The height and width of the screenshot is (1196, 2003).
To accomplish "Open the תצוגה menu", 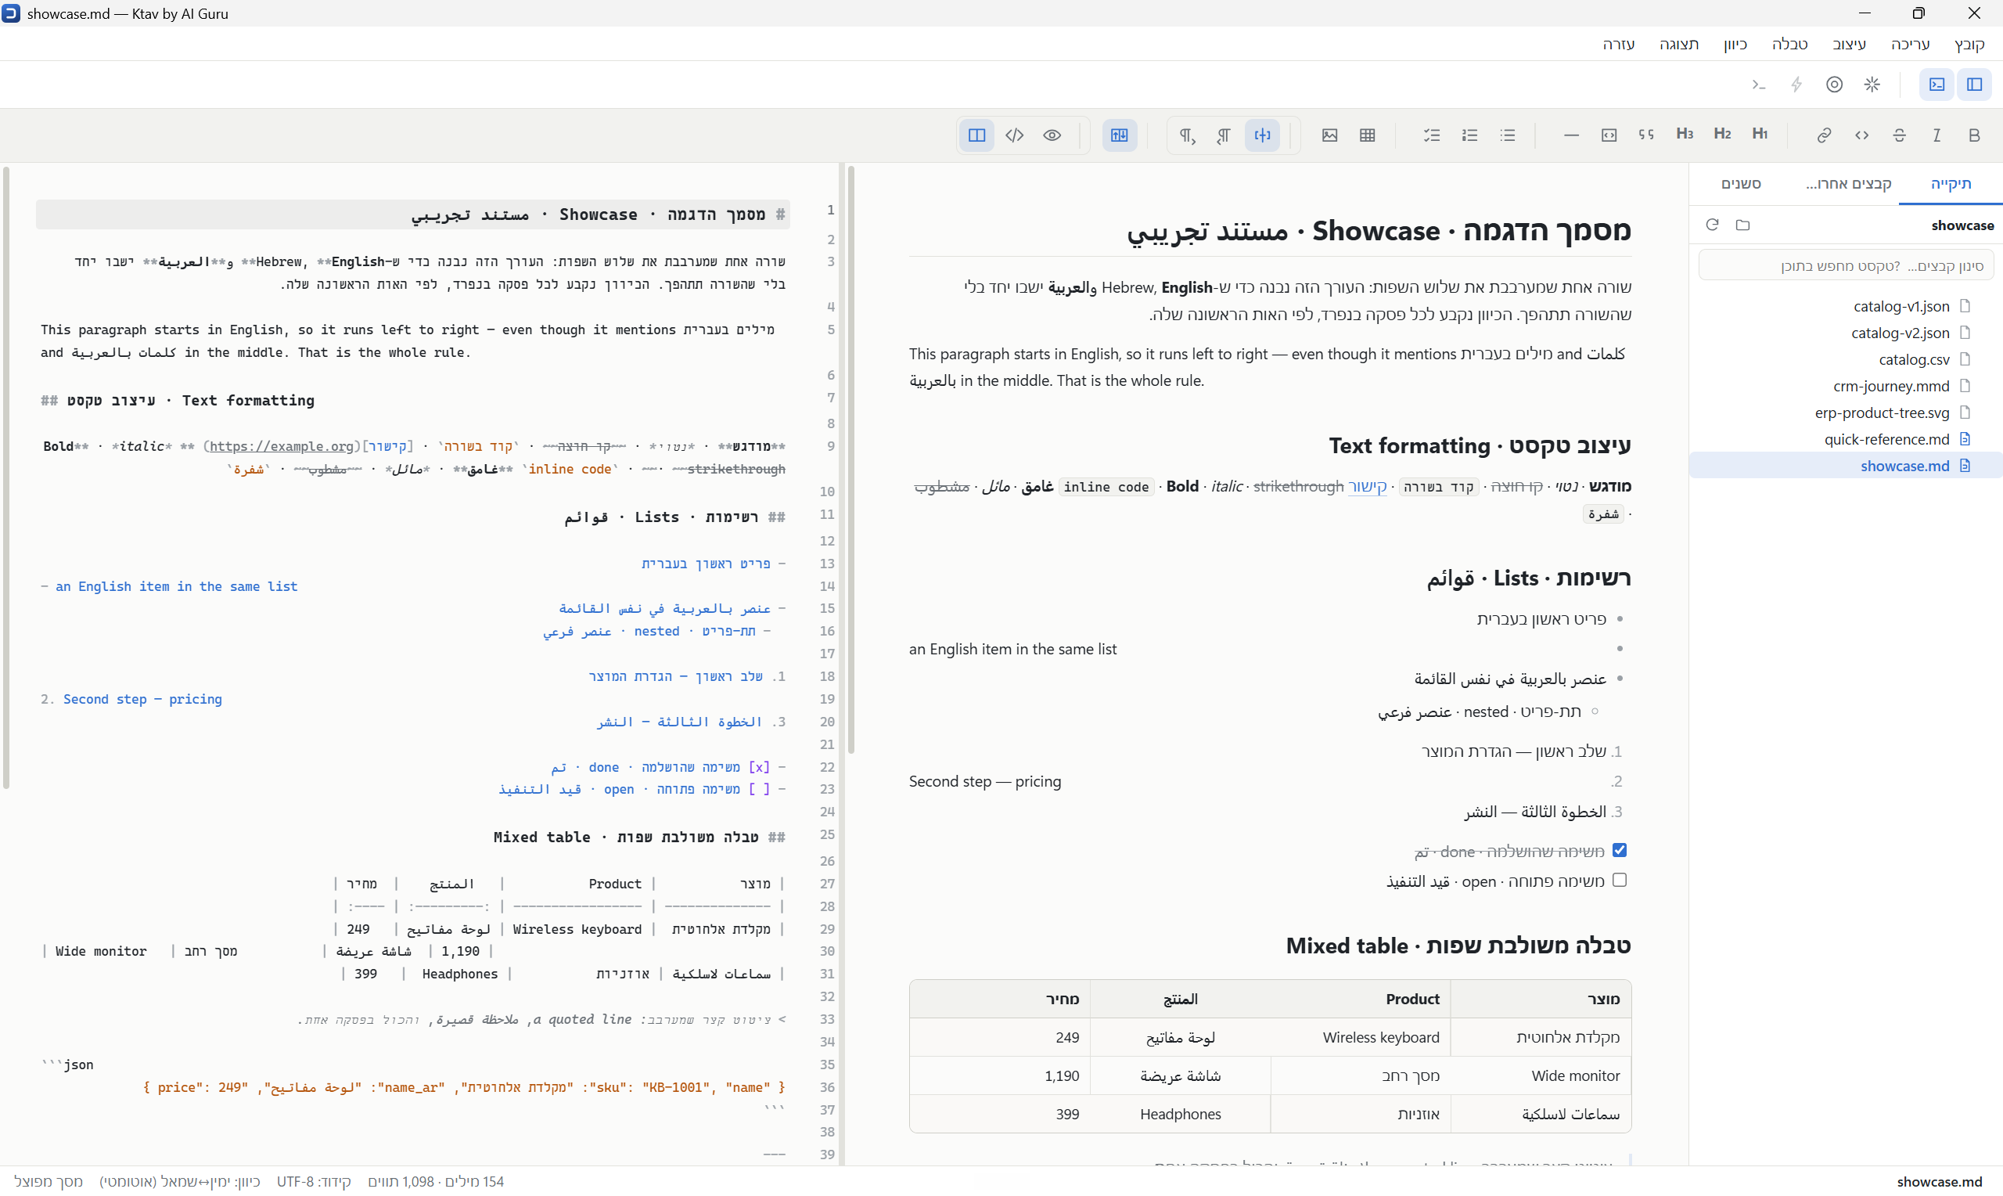I will (1678, 45).
